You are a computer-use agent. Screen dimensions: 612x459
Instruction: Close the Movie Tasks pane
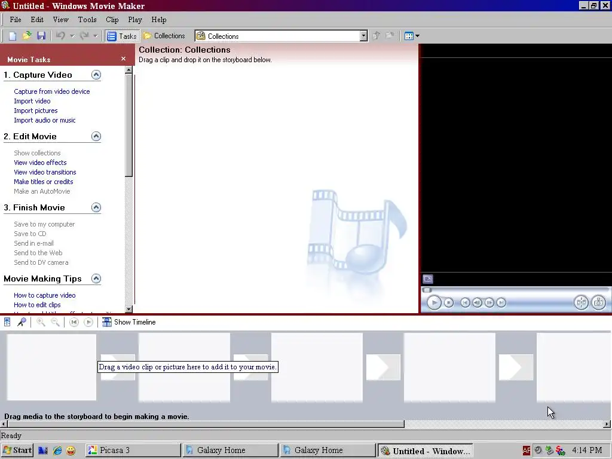coord(123,59)
